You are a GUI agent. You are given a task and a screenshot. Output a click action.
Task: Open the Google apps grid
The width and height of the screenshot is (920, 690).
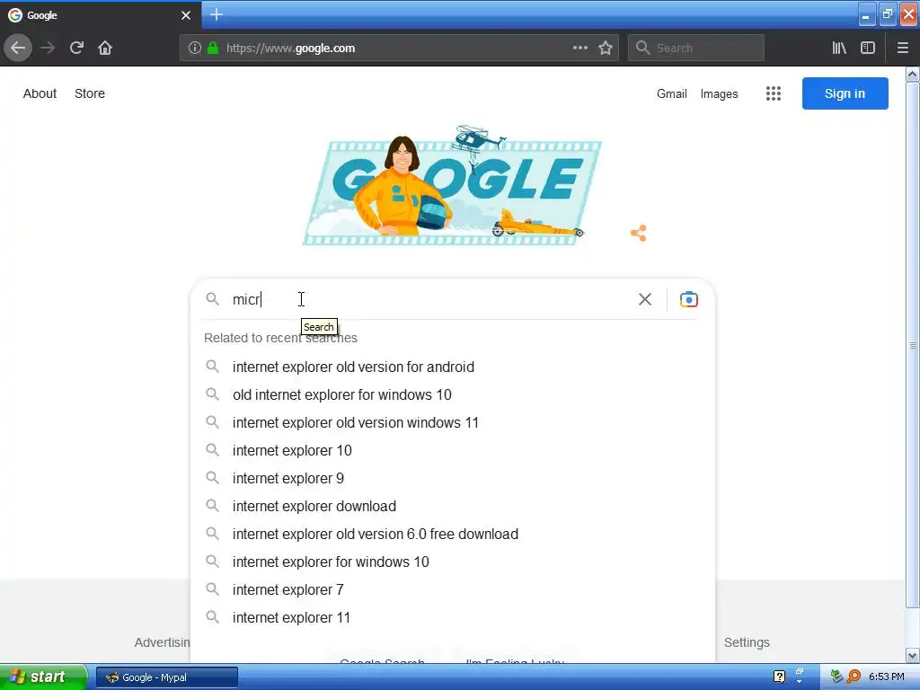pos(774,93)
